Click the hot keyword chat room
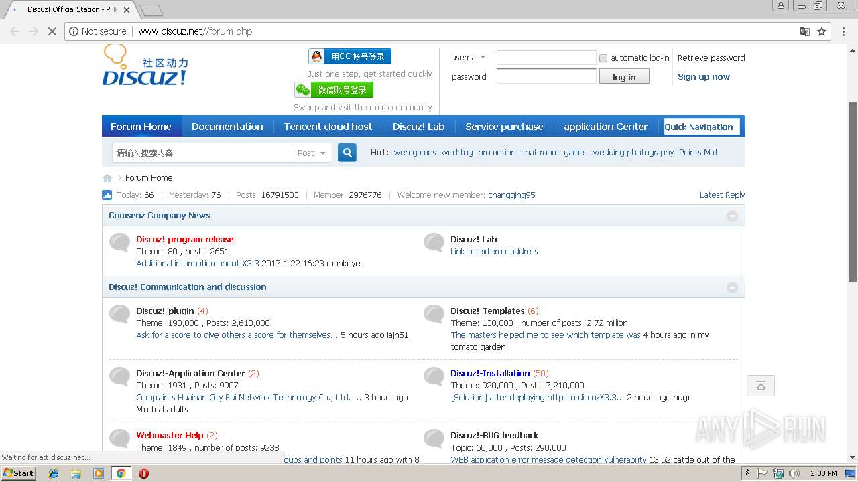Image resolution: width=858 pixels, height=482 pixels. click(540, 153)
